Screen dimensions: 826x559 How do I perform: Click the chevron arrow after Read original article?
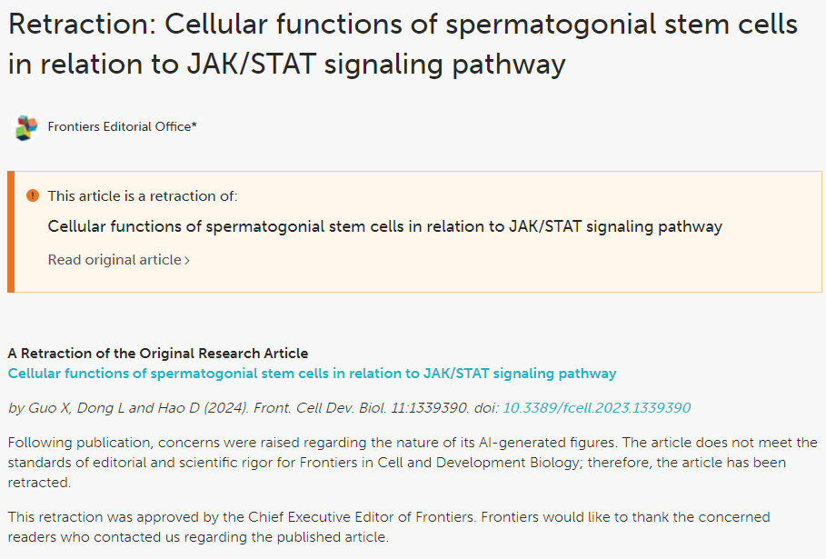187,260
